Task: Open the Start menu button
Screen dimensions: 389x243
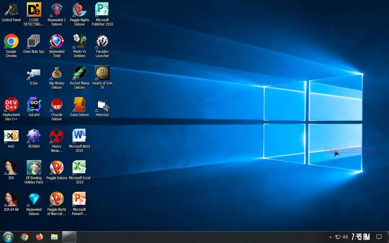Action: (8, 237)
